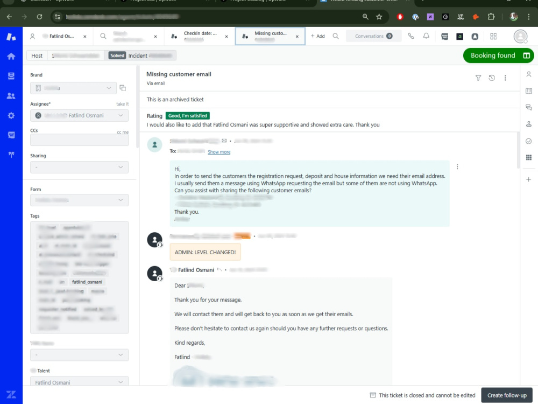Click the plus icon in right panel

point(529,179)
